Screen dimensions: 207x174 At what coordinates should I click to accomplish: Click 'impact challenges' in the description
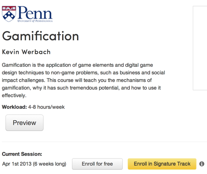(x=23, y=80)
